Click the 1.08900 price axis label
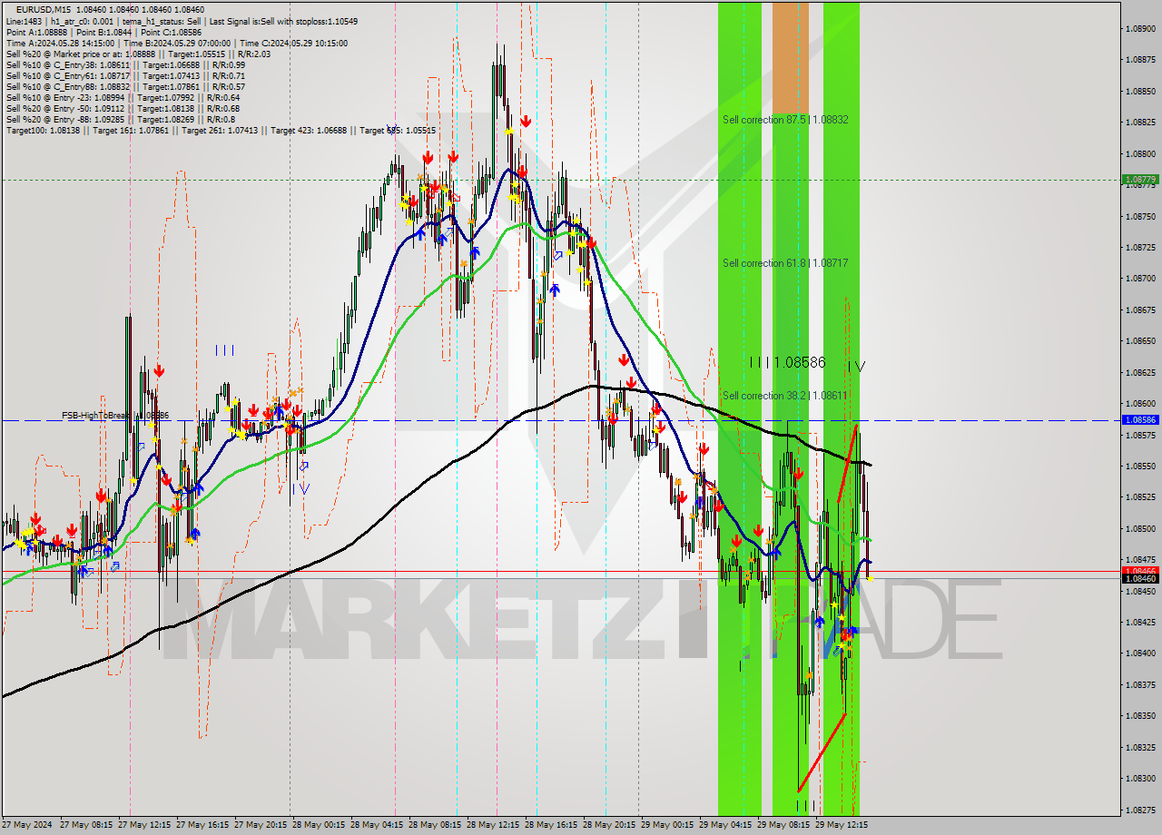Viewport: 1162px width, 835px height. pyautogui.click(x=1139, y=28)
